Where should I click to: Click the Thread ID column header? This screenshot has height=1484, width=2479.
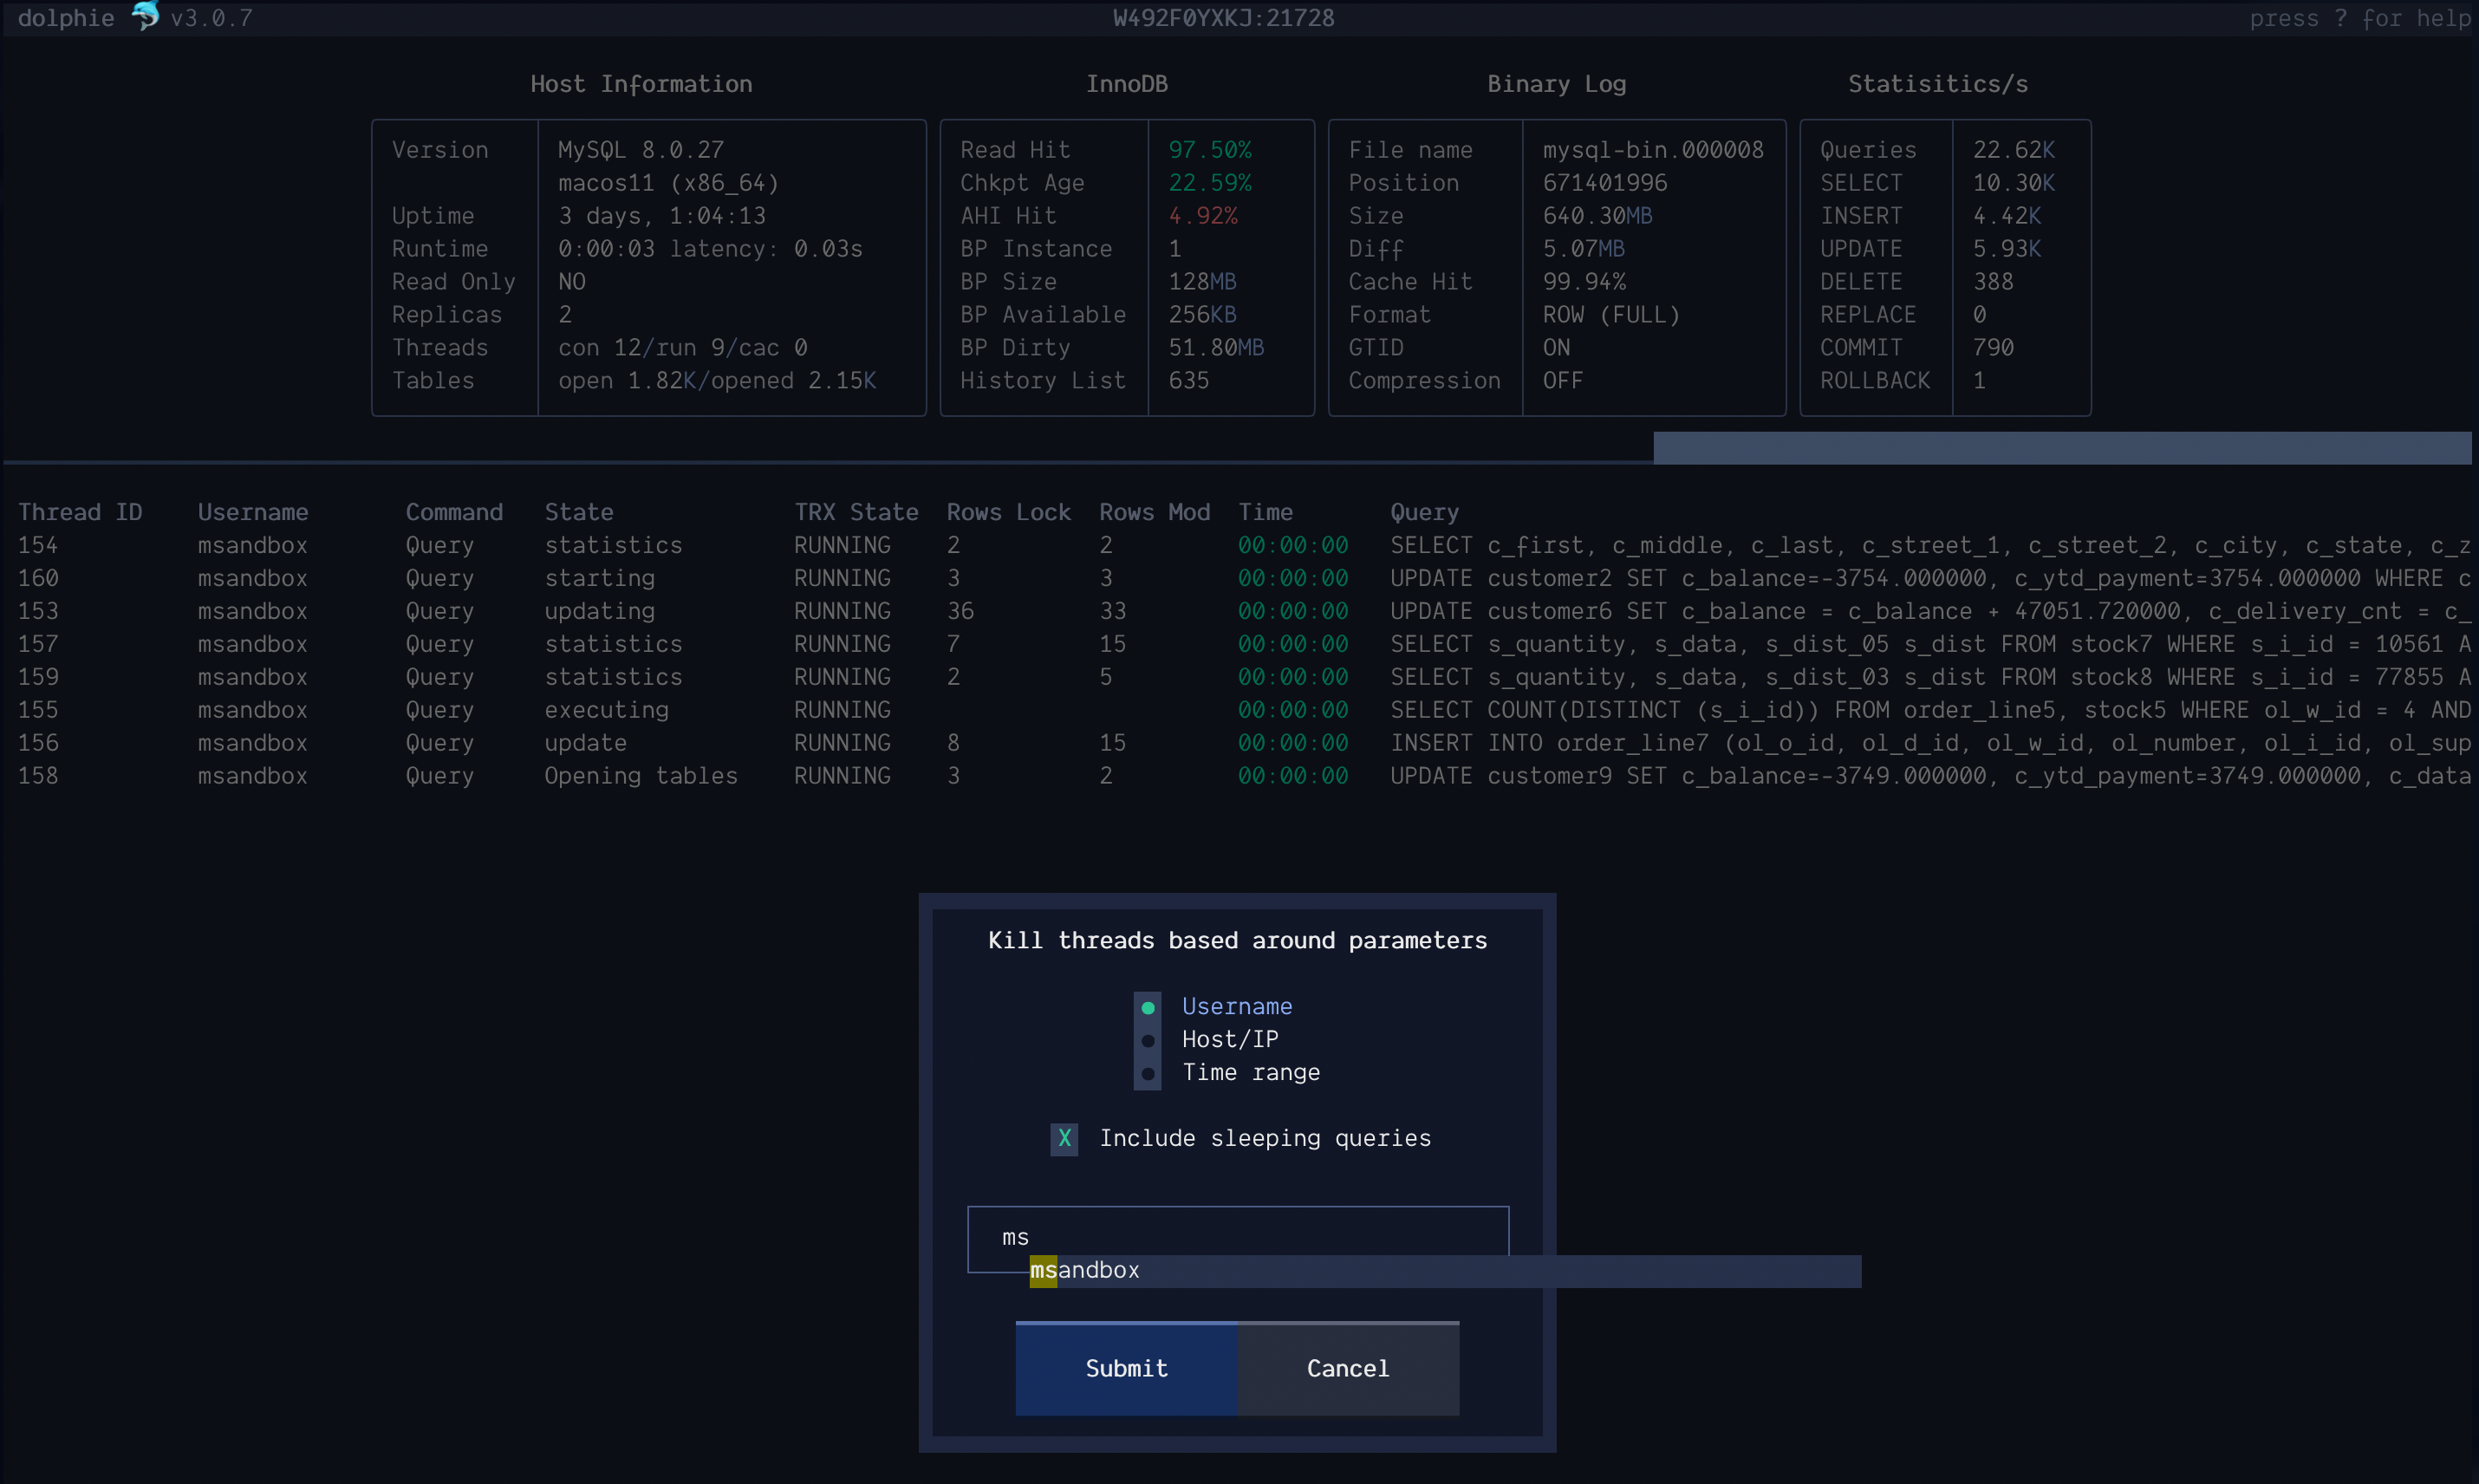pyautogui.click(x=80, y=511)
